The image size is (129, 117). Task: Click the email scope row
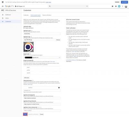[42, 67]
